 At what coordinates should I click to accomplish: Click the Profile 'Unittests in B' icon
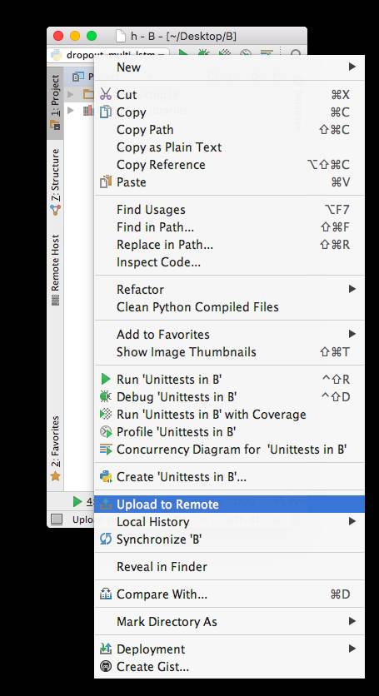click(105, 431)
